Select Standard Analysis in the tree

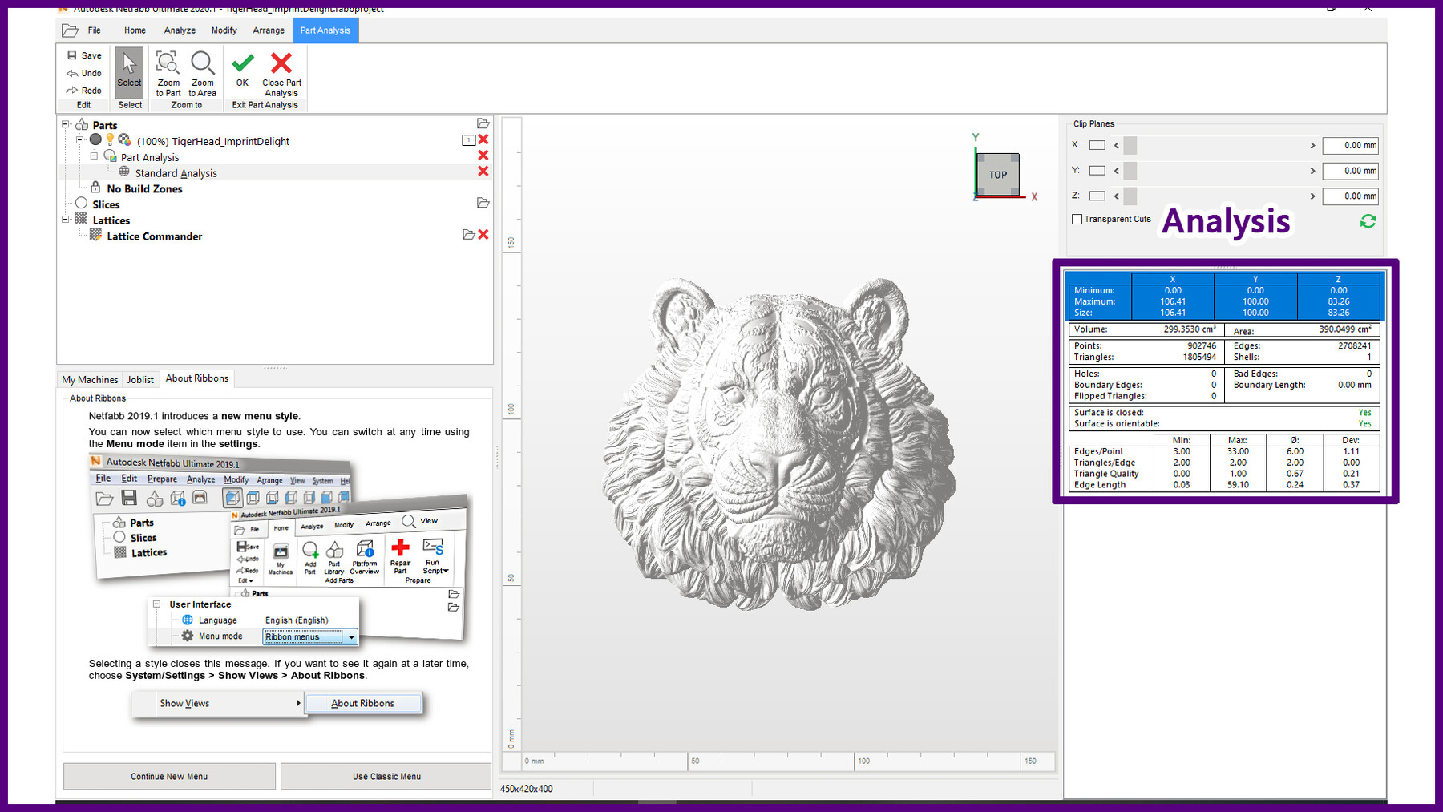[176, 172]
